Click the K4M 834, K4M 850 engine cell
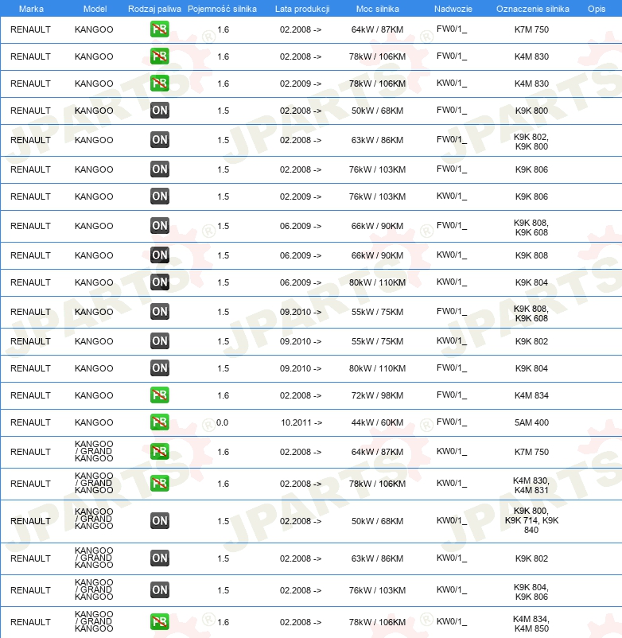The height and width of the screenshot is (638, 622). pyautogui.click(x=531, y=624)
